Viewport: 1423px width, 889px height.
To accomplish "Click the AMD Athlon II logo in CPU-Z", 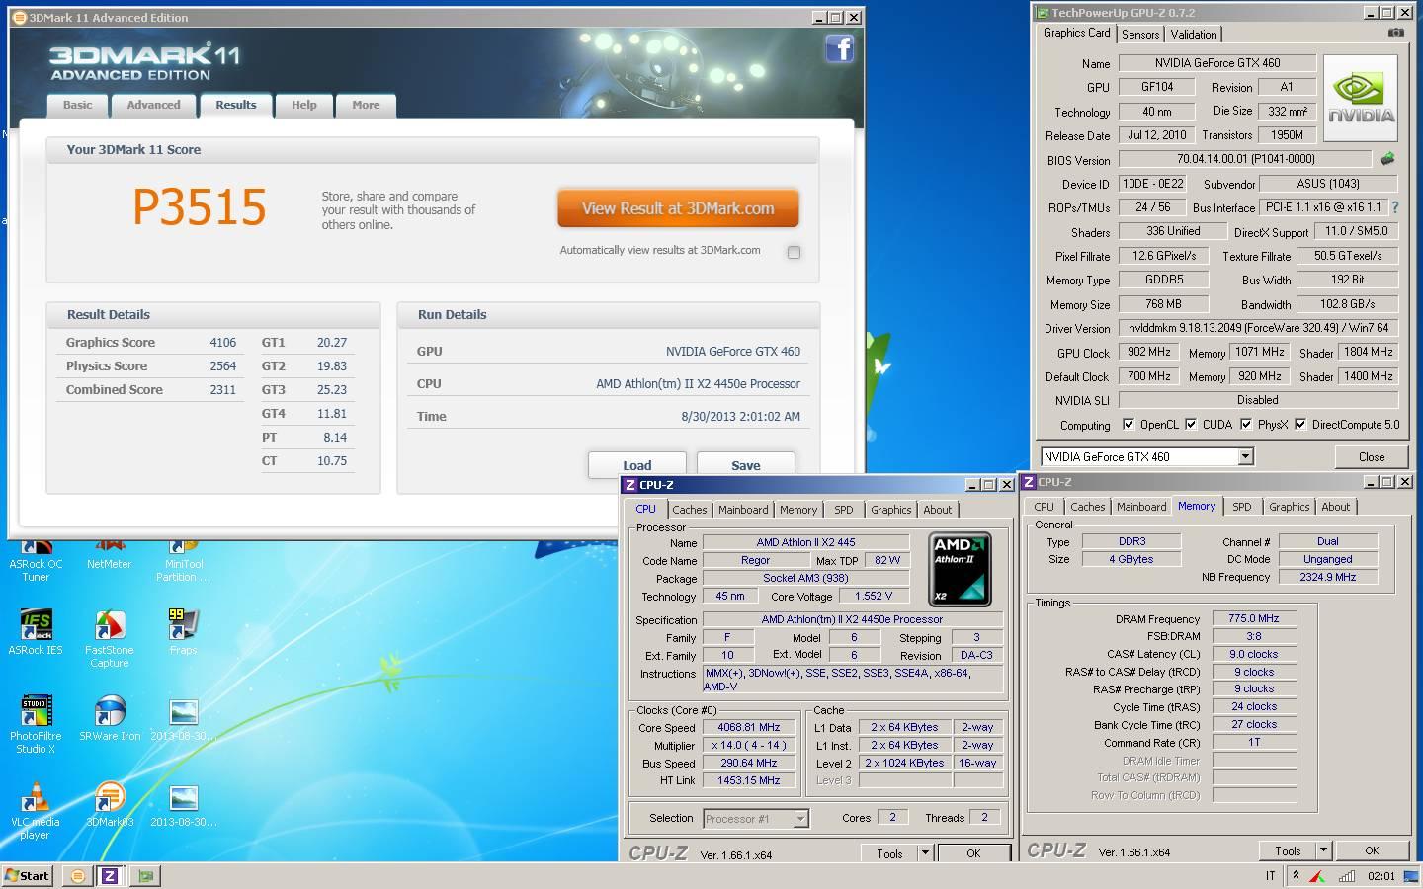I will coord(960,570).
